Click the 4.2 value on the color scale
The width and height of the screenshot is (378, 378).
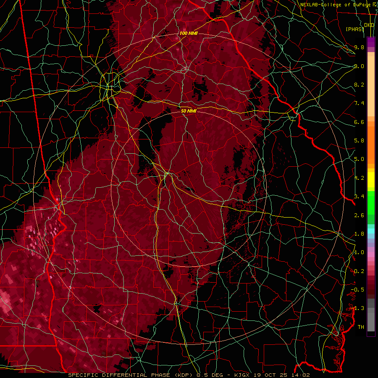(x=359, y=178)
